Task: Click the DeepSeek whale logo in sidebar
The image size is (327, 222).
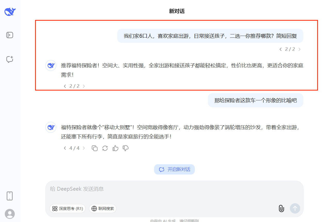Action: coord(10,12)
